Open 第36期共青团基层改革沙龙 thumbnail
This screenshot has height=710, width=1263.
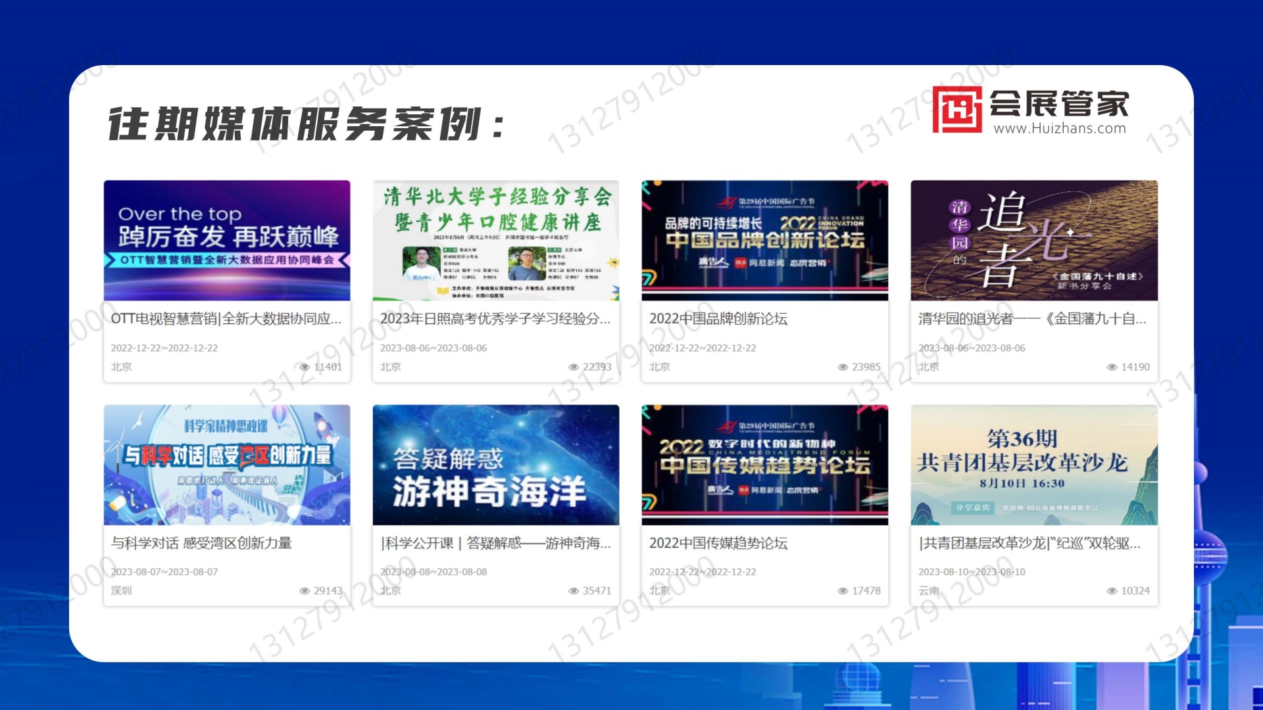click(x=1034, y=465)
